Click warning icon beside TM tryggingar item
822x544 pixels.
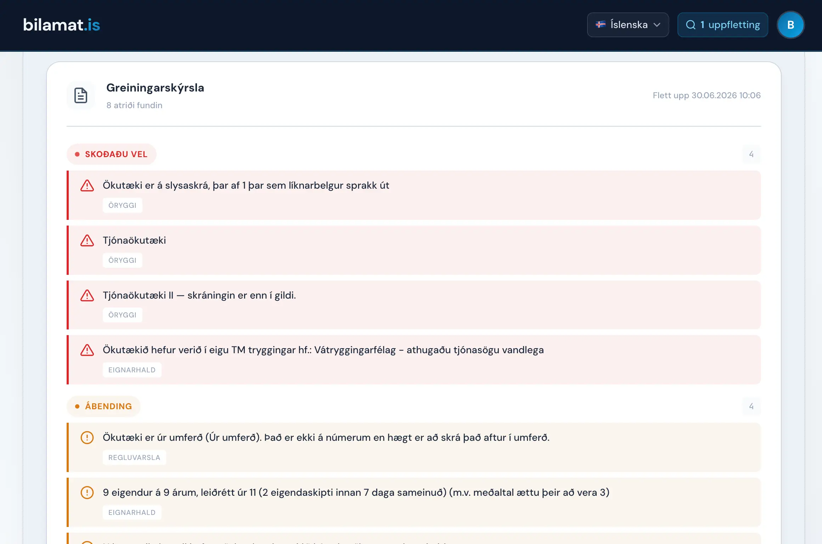pos(87,350)
